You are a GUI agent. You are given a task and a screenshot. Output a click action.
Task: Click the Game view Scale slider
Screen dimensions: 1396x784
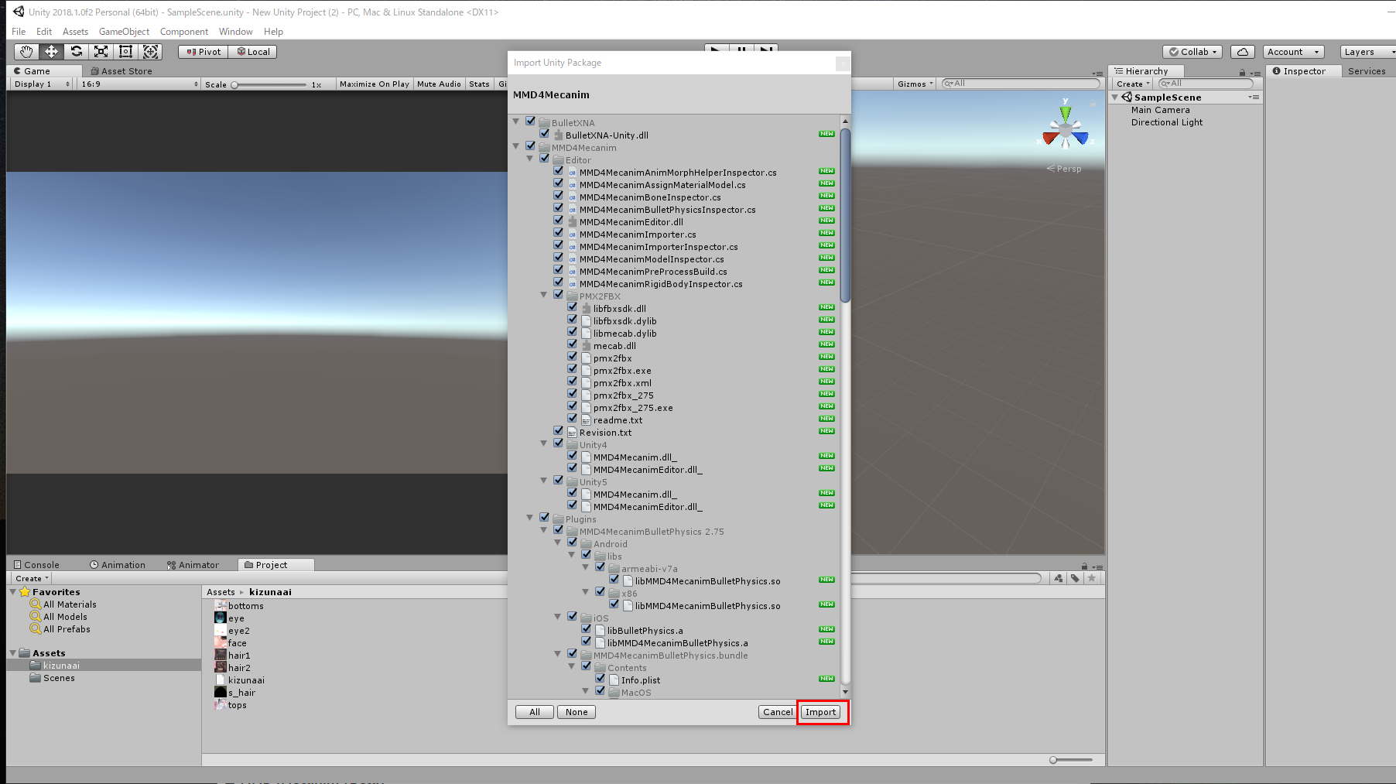pos(269,85)
